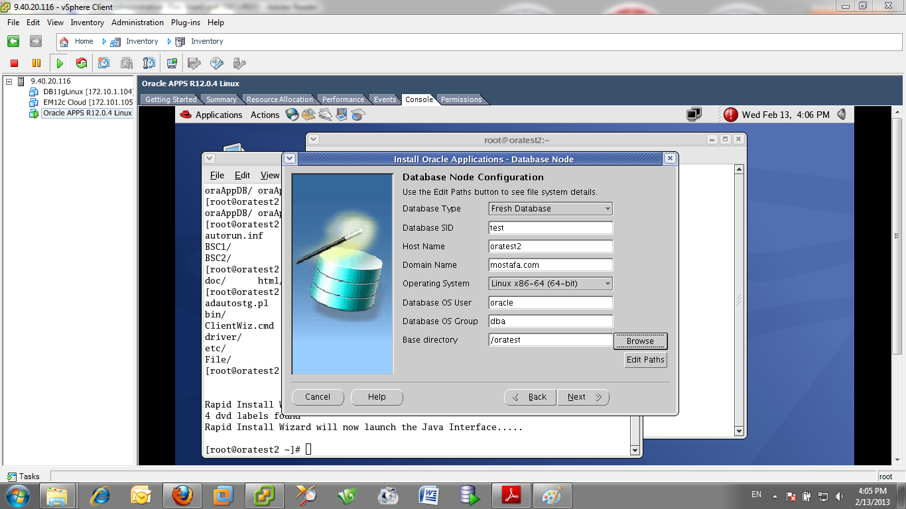Click the Database OS Group field
The image size is (906, 509).
point(550,321)
